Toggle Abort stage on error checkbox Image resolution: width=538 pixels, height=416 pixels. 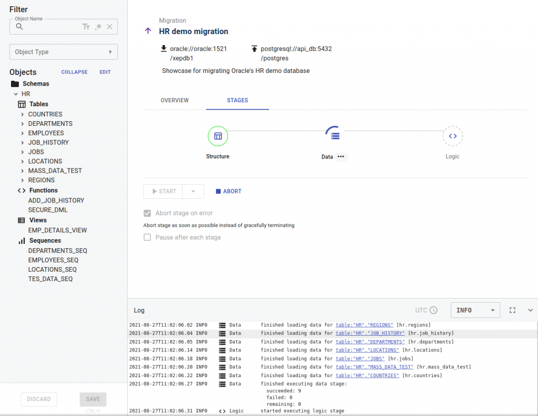(x=147, y=213)
